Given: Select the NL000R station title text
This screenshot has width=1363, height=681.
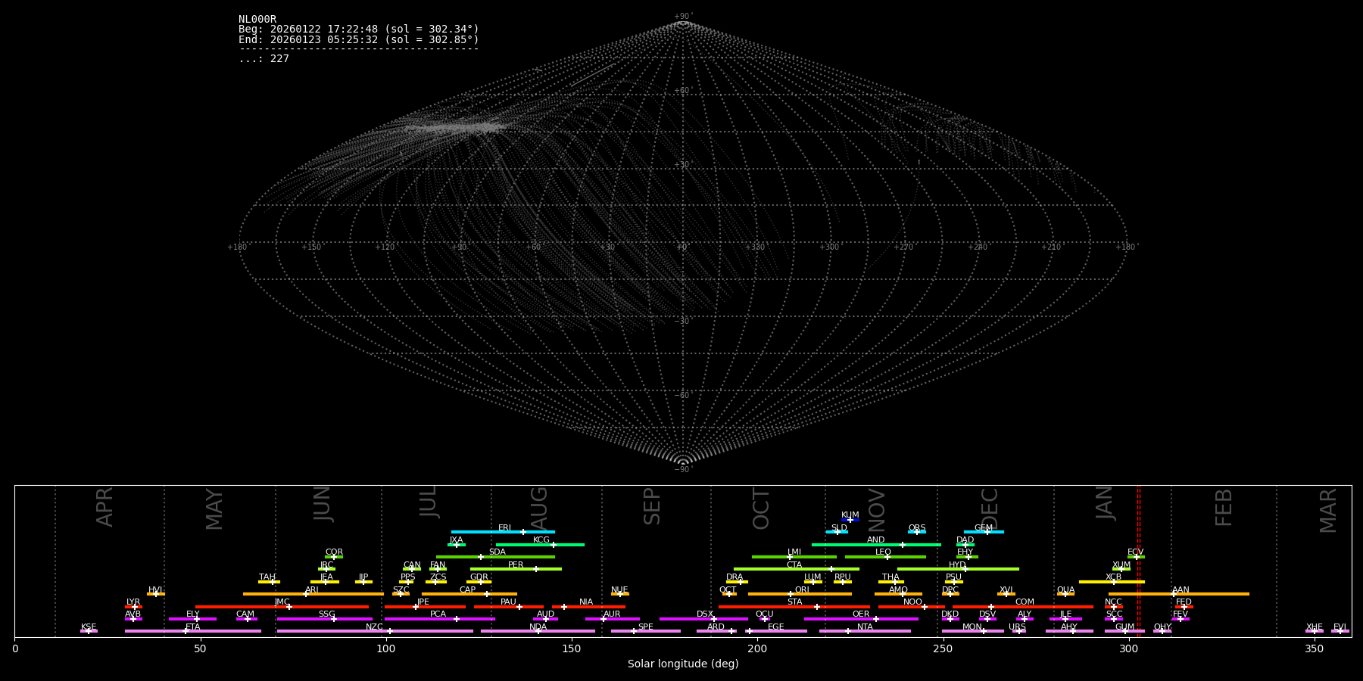Looking at the screenshot, I should coord(257,20).
